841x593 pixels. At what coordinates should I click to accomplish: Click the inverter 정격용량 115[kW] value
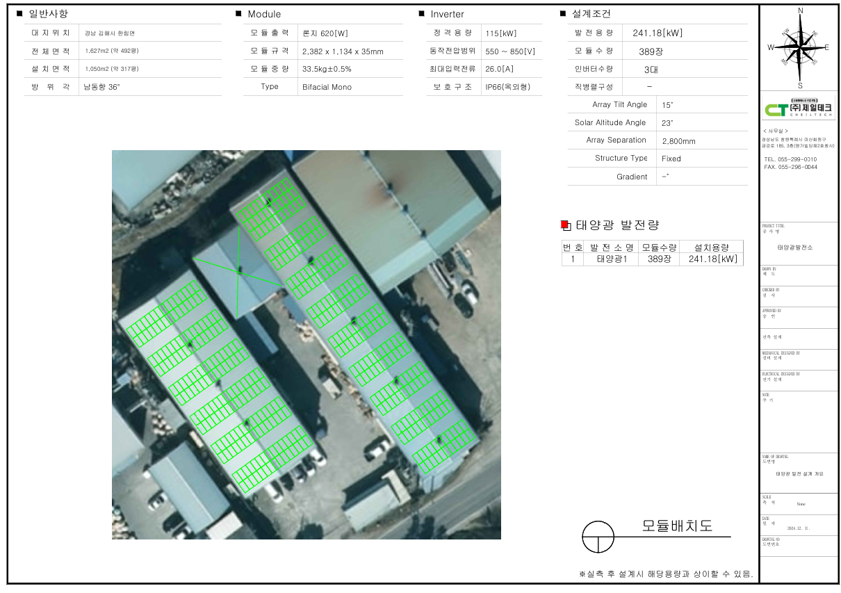(x=500, y=33)
